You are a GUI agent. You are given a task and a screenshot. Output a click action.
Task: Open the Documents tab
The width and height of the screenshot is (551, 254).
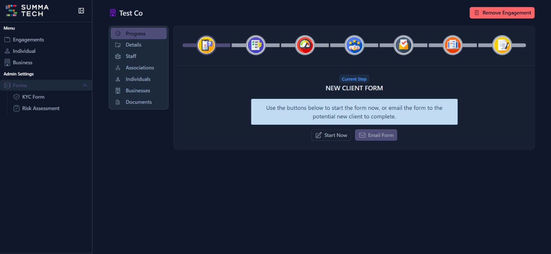click(138, 102)
